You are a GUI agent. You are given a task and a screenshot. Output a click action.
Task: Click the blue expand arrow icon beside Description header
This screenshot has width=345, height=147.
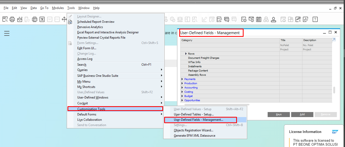click(x=334, y=40)
